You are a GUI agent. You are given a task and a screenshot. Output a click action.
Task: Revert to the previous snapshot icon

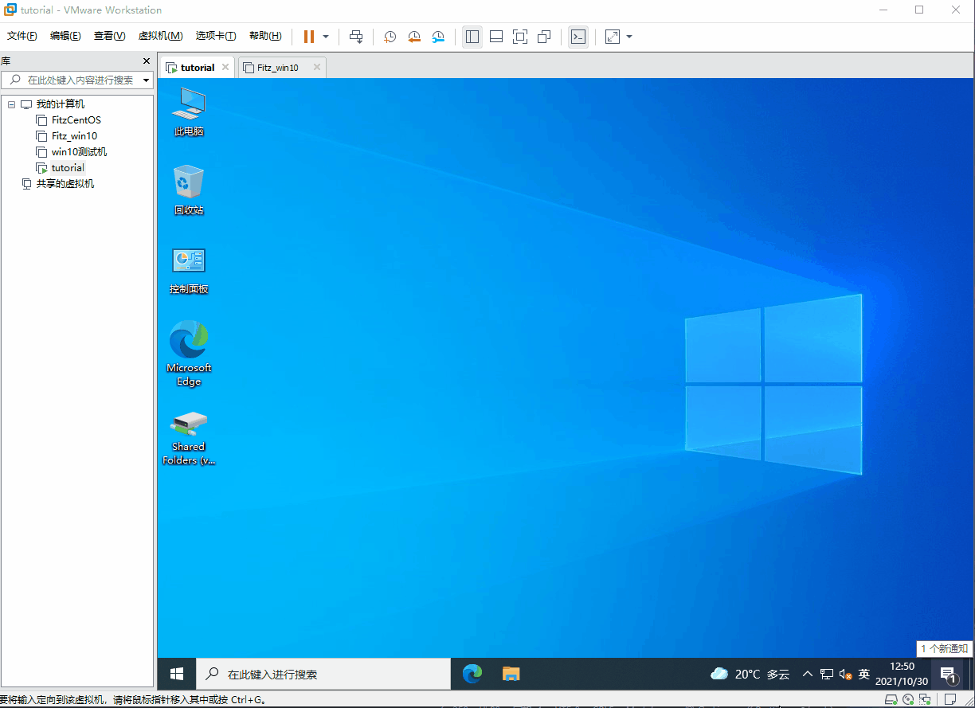(x=414, y=37)
